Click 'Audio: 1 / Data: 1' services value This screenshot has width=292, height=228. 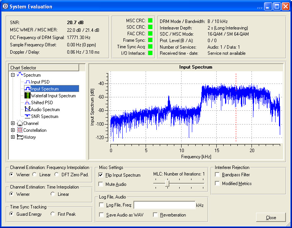click(224, 47)
